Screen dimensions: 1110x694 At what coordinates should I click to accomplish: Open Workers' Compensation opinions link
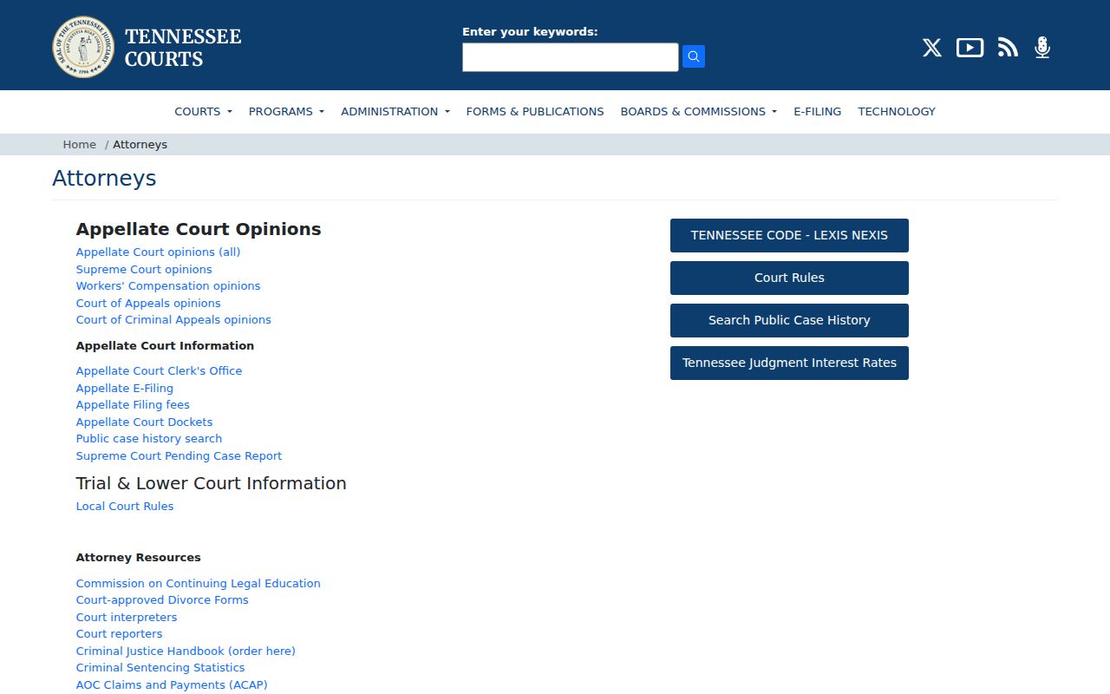pos(168,286)
